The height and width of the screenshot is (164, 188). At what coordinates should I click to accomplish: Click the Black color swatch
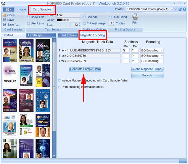tap(59, 20)
